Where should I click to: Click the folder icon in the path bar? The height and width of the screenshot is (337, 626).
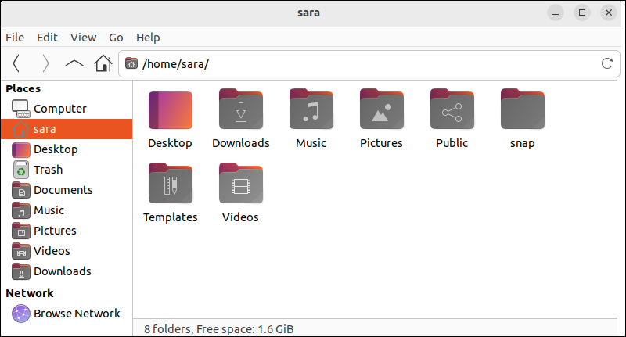131,63
